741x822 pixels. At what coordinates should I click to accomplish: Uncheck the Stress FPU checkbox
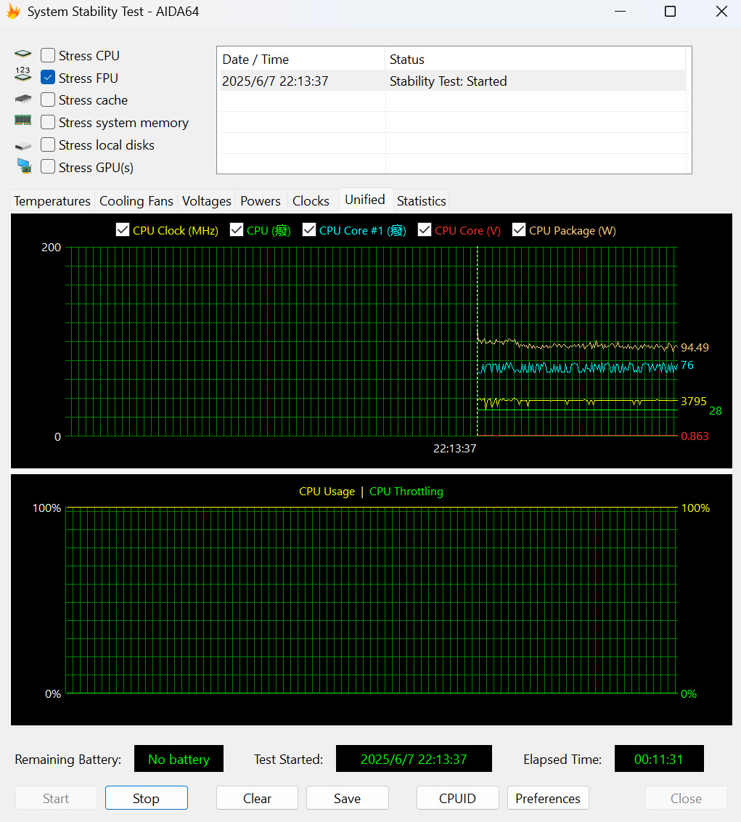[x=48, y=78]
